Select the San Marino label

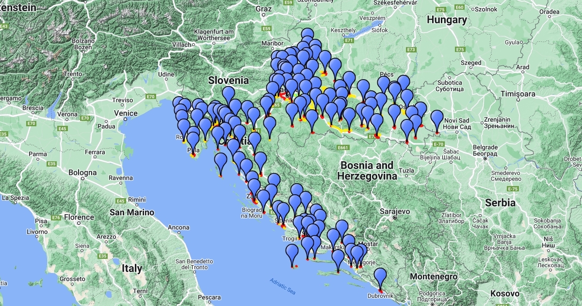(x=132, y=212)
